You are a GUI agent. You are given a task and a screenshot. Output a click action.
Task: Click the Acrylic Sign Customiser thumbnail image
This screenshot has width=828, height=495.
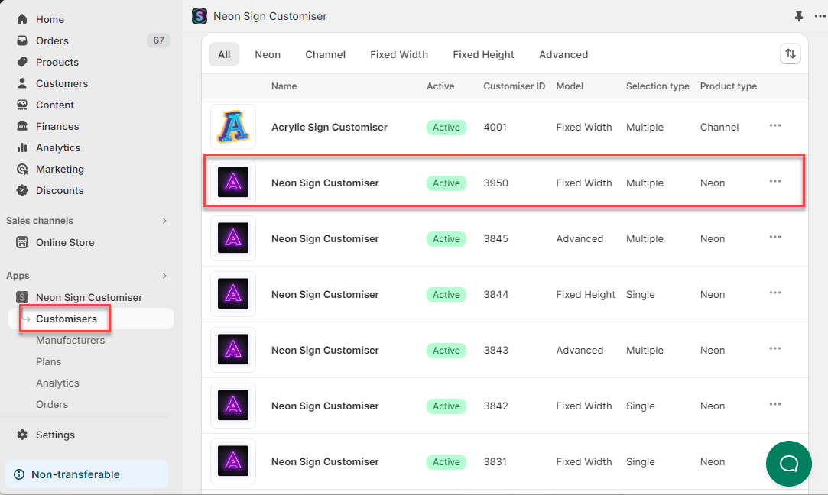click(x=233, y=127)
